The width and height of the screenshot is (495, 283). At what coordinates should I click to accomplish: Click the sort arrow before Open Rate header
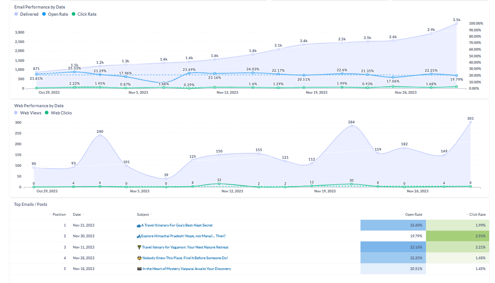coord(403,214)
